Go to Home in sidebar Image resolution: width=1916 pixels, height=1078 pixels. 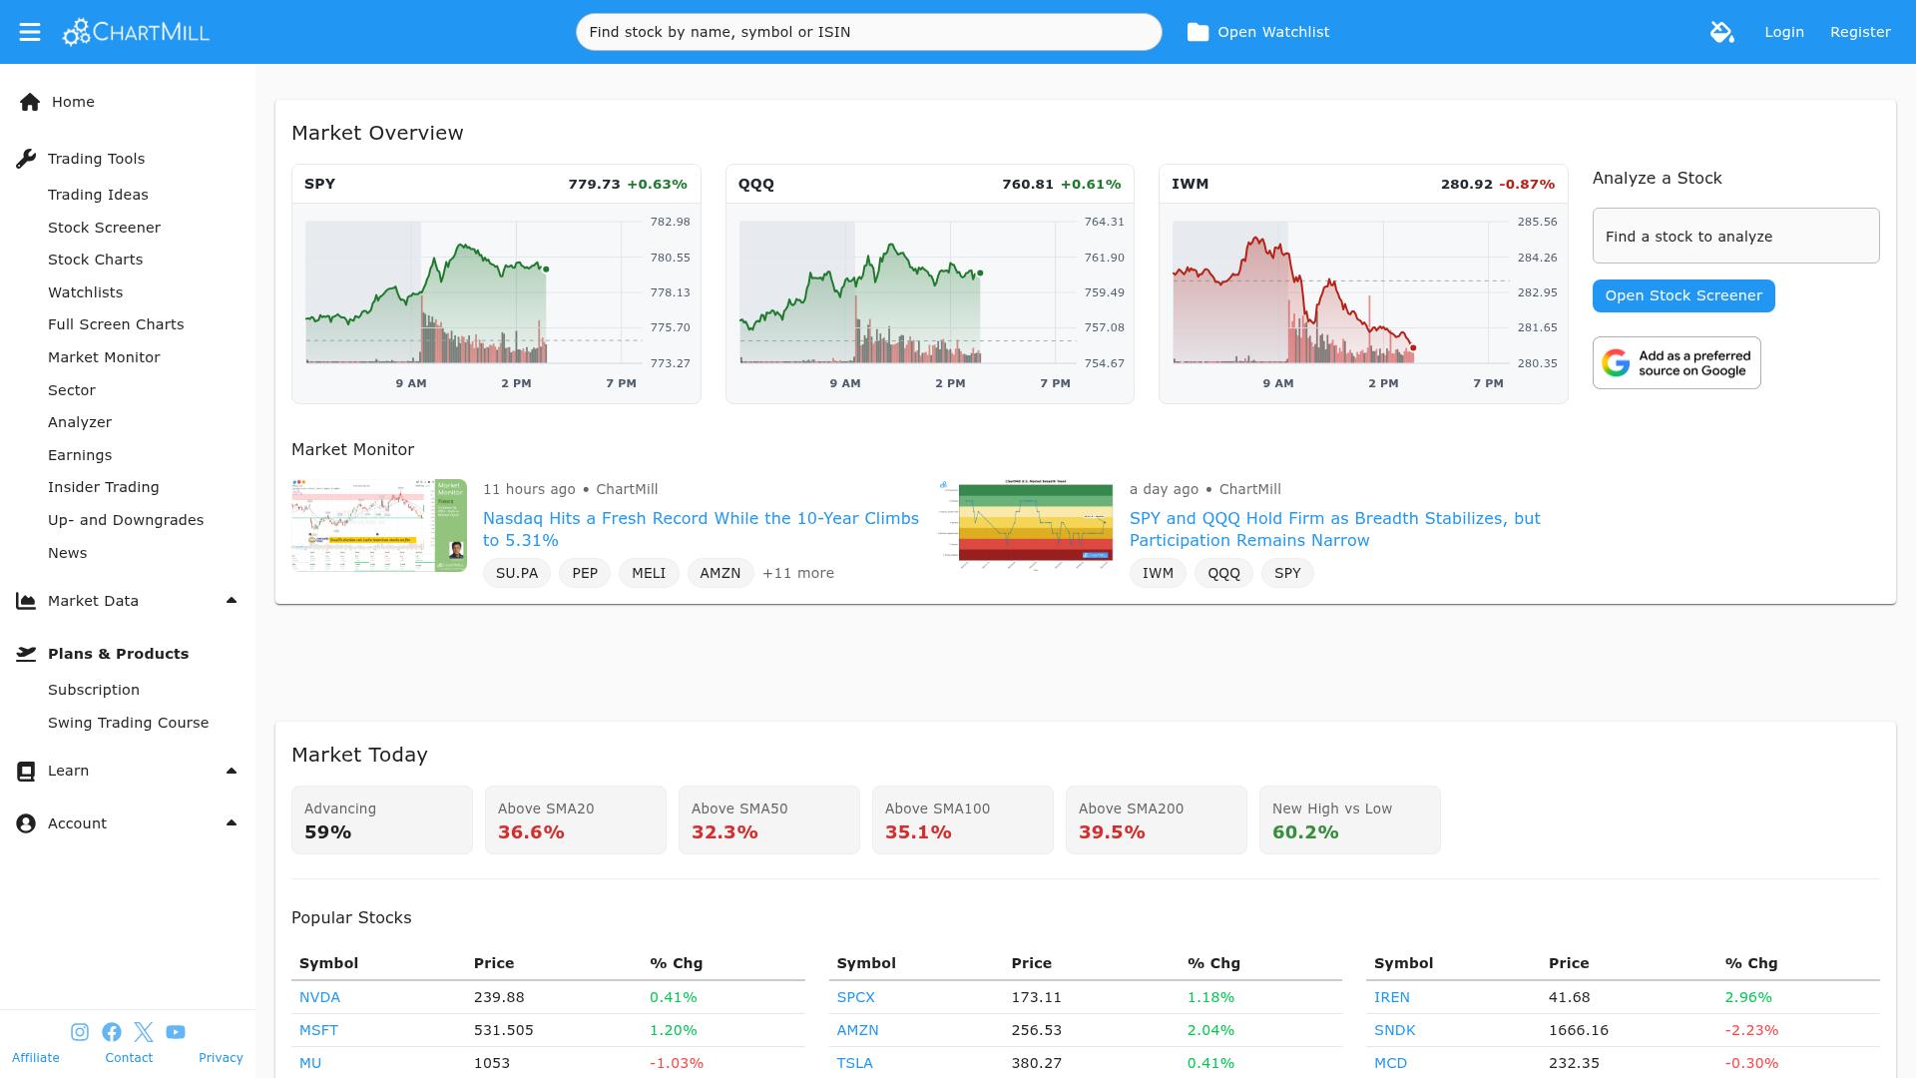[x=73, y=102]
